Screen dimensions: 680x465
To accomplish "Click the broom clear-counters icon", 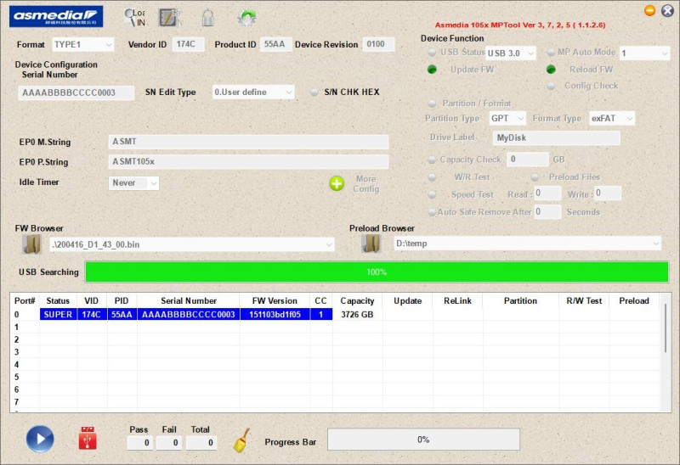I will pyautogui.click(x=241, y=440).
